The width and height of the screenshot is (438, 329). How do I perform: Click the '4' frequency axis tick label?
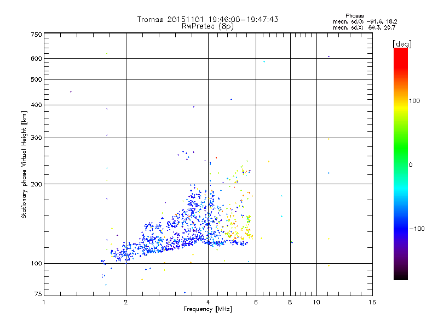pyautogui.click(x=208, y=302)
